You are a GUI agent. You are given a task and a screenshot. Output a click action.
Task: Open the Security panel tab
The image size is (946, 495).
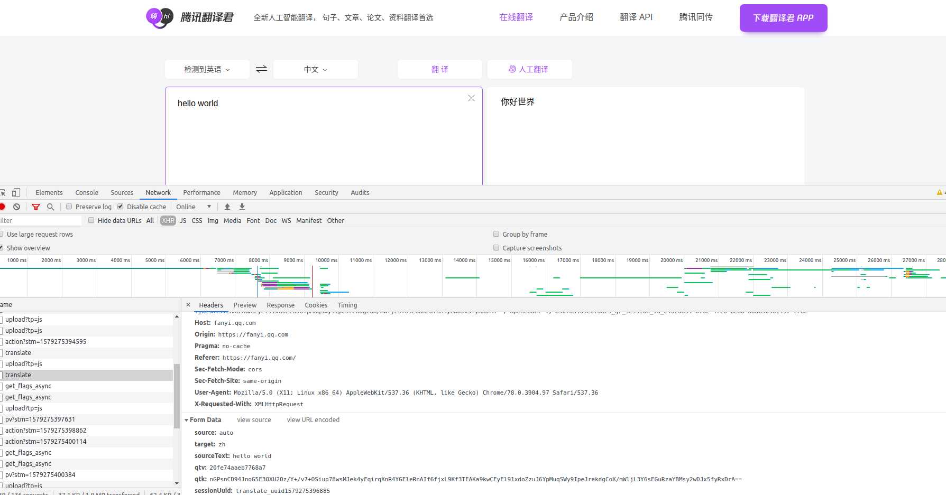tap(326, 192)
